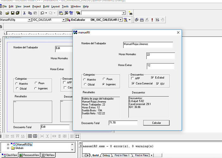Switch to the Debug output tab
The height and width of the screenshot is (158, 222).
pyautogui.click(x=106, y=155)
